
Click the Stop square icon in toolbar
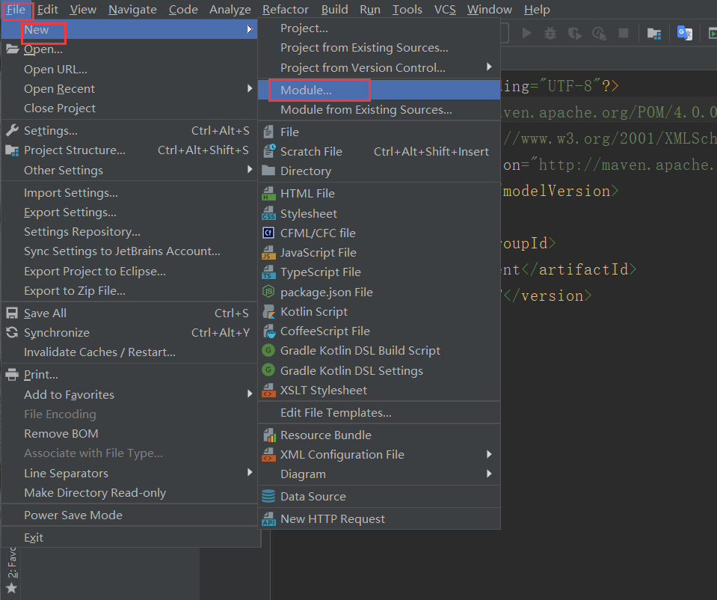pos(624,33)
